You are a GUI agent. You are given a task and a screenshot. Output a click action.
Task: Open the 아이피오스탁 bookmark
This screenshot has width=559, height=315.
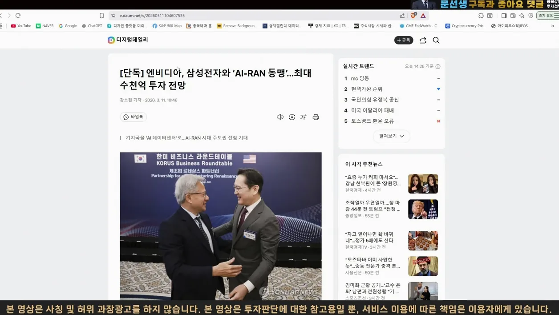[511, 26]
